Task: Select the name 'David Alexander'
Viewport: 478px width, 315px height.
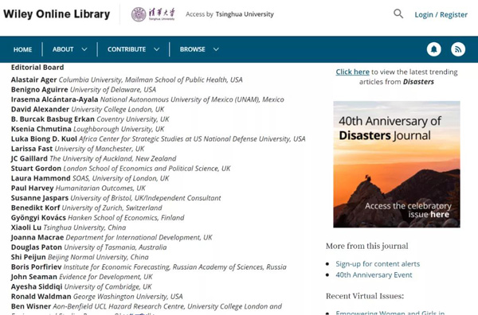Action: tap(40, 109)
